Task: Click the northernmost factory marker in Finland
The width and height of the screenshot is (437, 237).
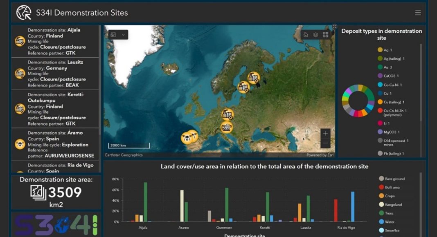Action: 254,78
